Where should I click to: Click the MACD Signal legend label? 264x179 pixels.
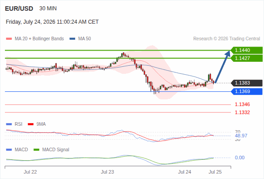tap(56, 150)
